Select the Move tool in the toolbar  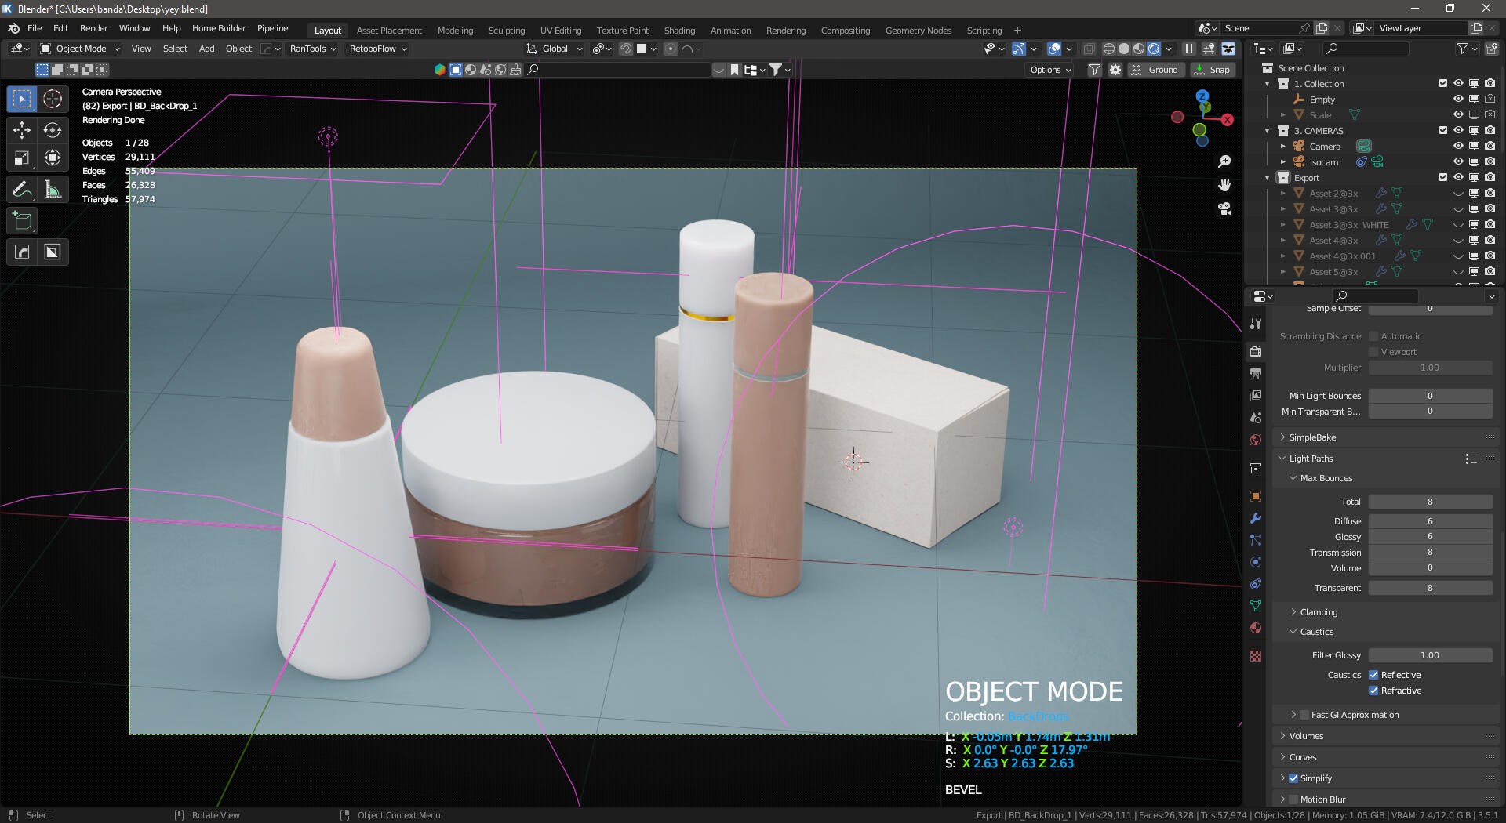click(21, 130)
